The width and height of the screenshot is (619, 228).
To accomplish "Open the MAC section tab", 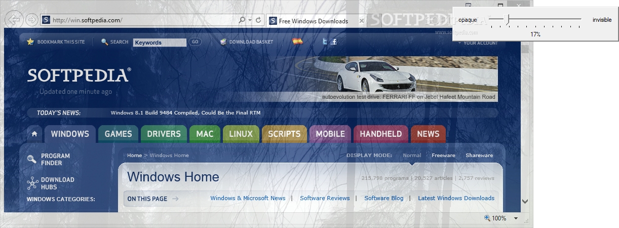I will coord(205,134).
